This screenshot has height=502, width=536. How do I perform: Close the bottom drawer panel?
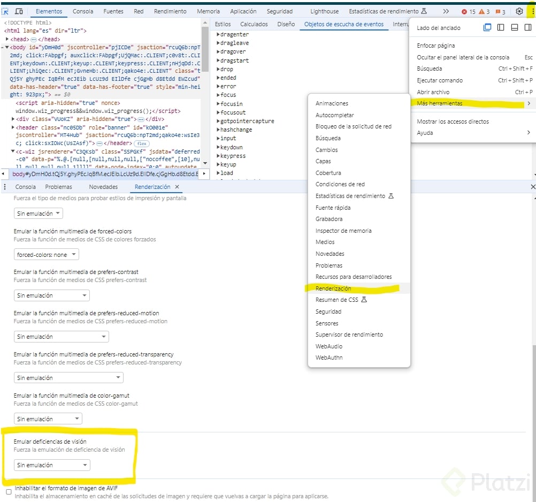tap(533, 187)
